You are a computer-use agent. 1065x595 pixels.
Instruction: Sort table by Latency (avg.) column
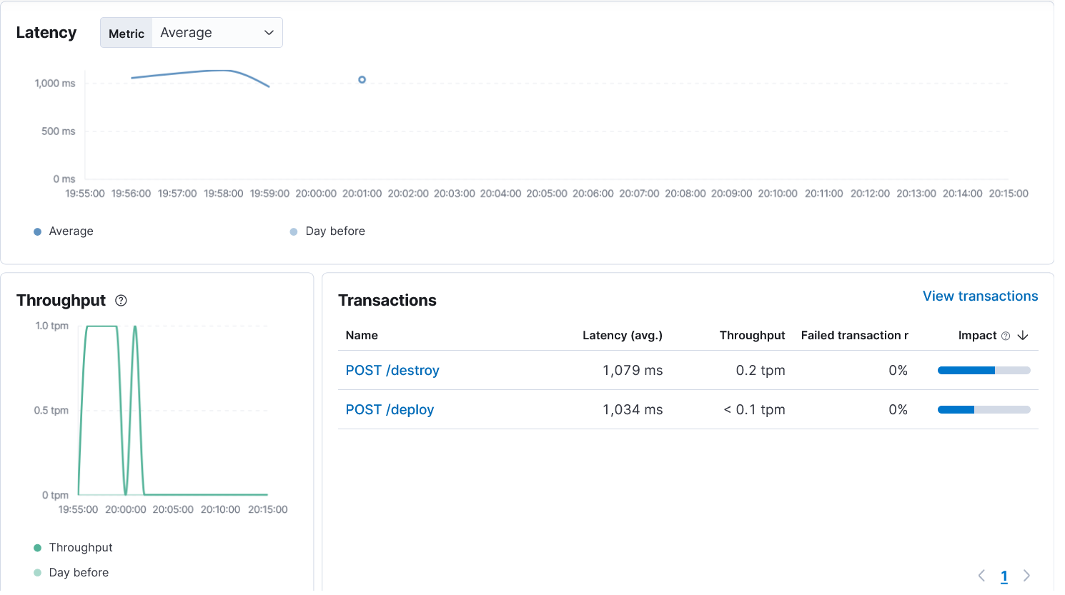pos(622,336)
